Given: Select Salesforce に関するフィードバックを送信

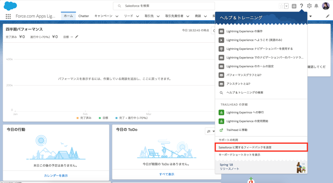Looking at the screenshot, I should [261, 147].
